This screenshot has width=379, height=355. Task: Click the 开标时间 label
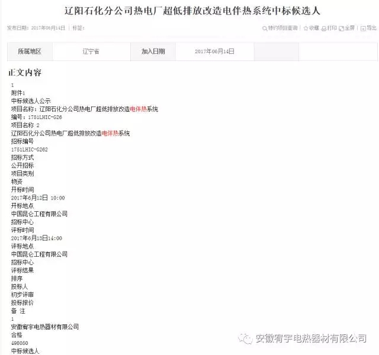click(x=23, y=189)
